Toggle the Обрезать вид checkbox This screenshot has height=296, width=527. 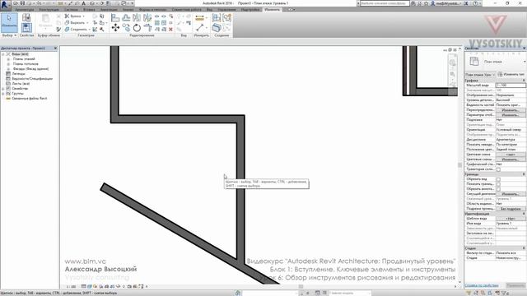(x=498, y=179)
